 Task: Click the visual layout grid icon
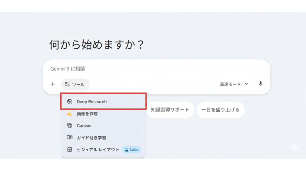click(x=70, y=149)
